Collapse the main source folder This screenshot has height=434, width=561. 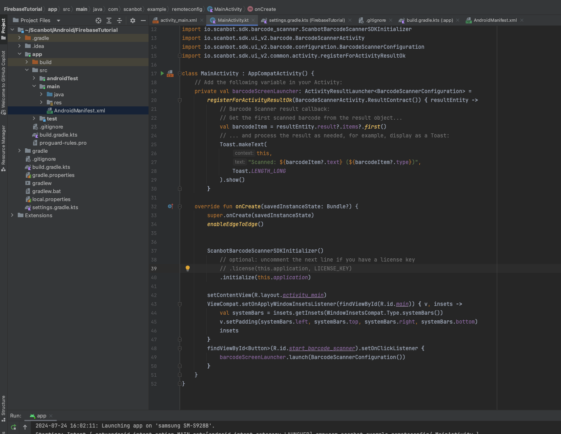35,86
